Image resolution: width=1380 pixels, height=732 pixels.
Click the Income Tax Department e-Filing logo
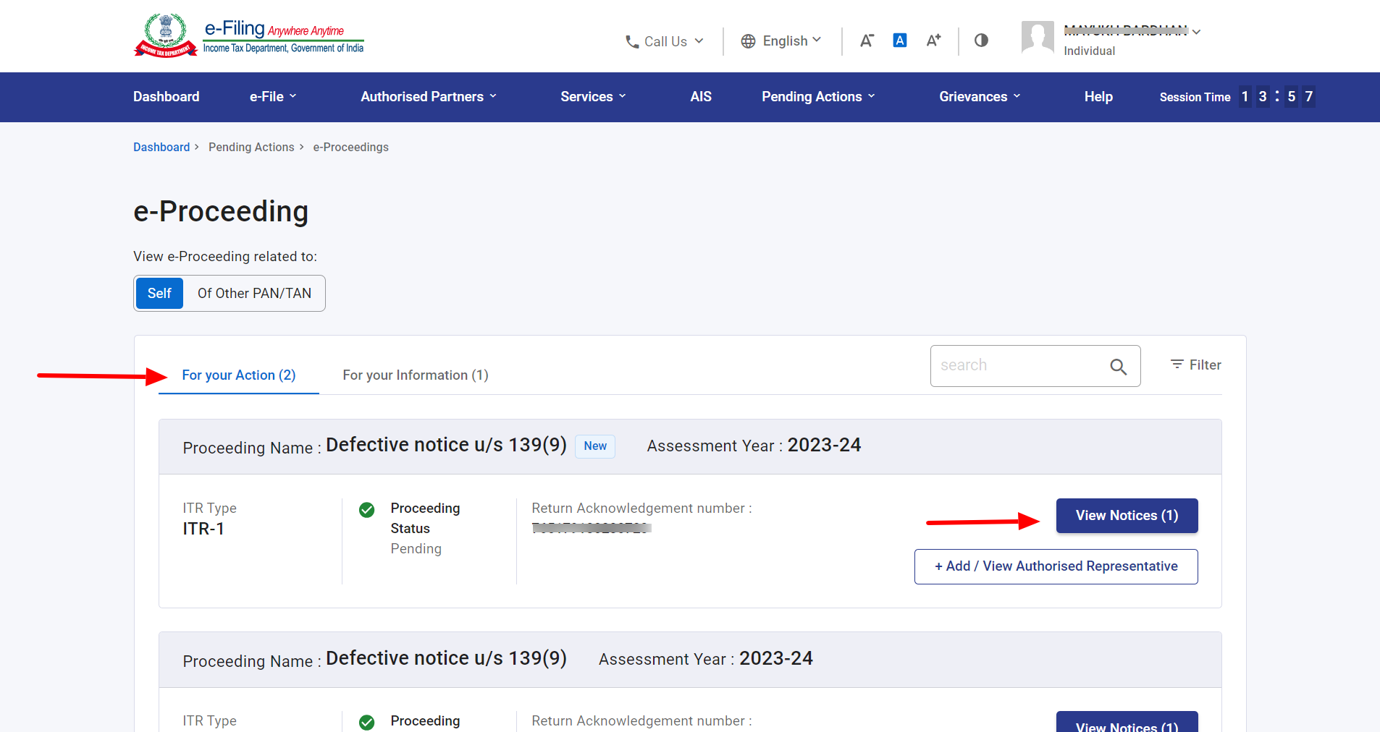pos(248,34)
